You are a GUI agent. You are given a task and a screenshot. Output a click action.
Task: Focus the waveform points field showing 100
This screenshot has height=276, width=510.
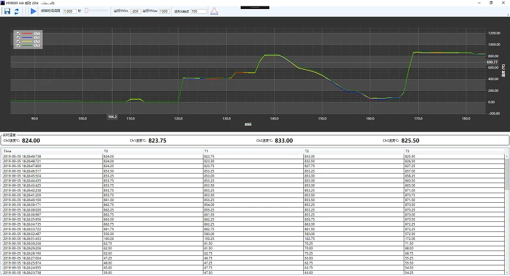198,11
